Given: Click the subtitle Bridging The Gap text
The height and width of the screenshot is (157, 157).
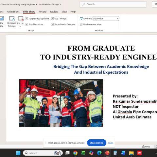Looking at the screenshot, I should click(101, 69).
